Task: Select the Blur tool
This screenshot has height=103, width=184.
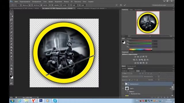Action: (x=11, y=50)
